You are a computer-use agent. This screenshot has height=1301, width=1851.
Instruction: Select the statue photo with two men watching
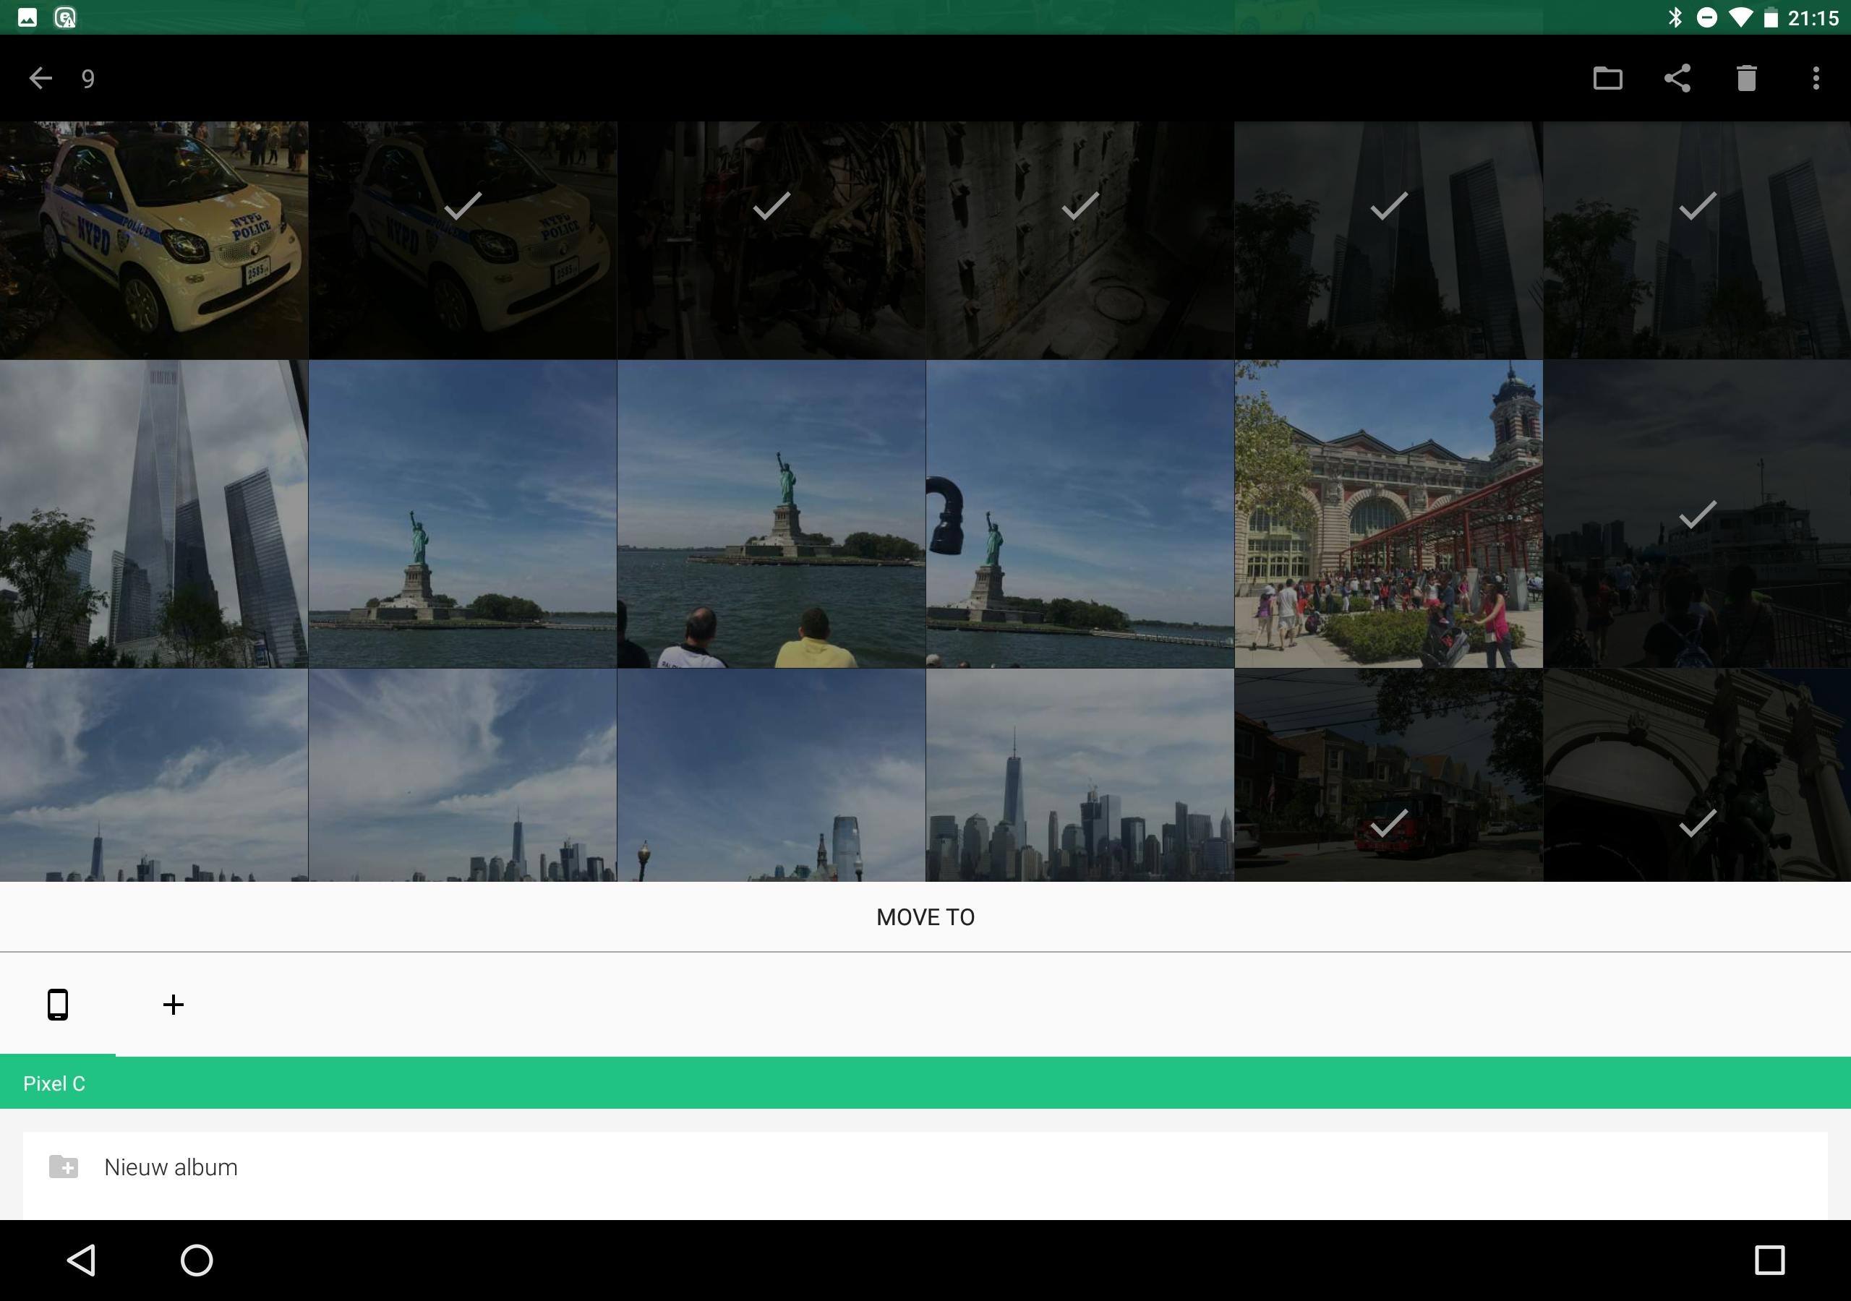tap(771, 515)
